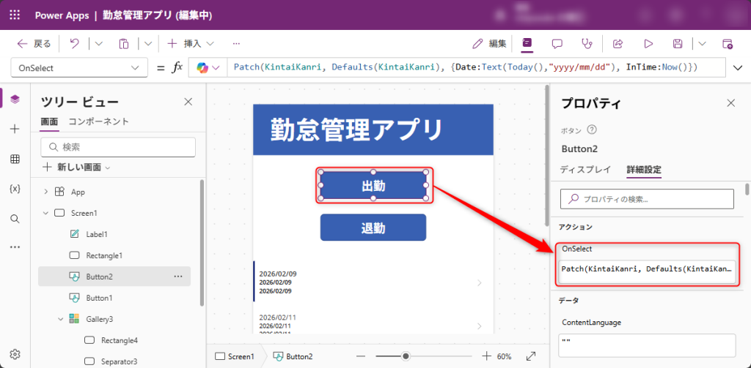Click the 新しい画面 new screen button
751x368 pixels.
pyautogui.click(x=76, y=168)
